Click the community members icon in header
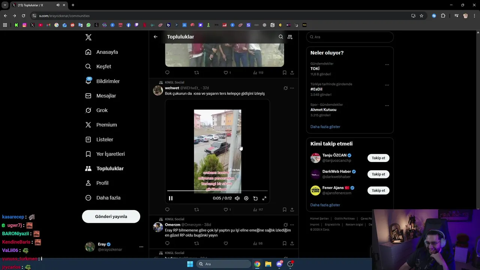The image size is (480, 270). pyautogui.click(x=290, y=37)
